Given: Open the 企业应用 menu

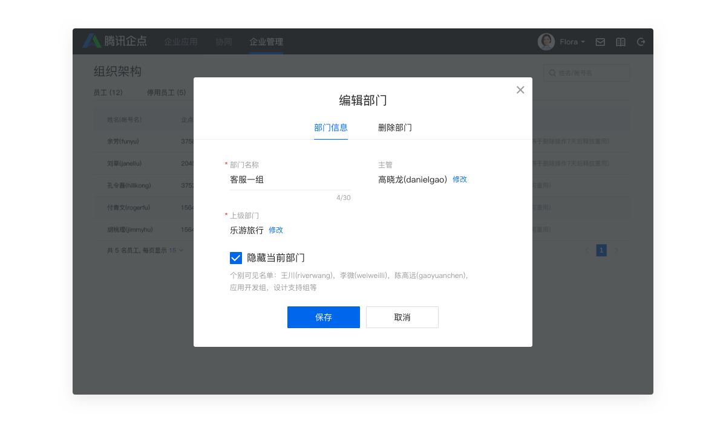Looking at the screenshot, I should (x=181, y=42).
